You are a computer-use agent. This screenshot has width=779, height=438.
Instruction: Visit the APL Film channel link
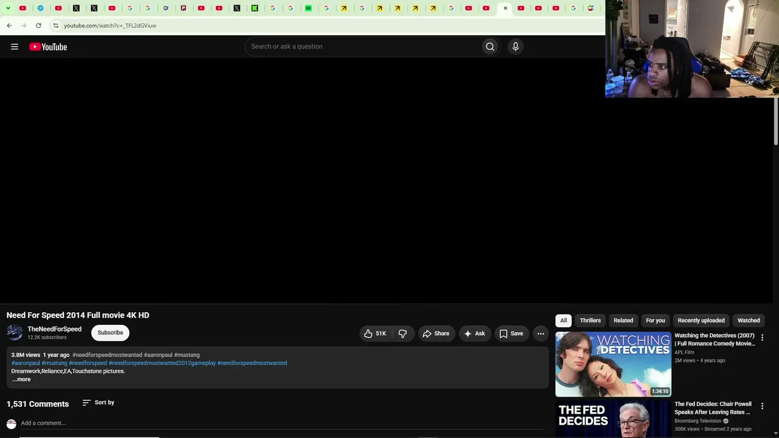click(x=684, y=352)
